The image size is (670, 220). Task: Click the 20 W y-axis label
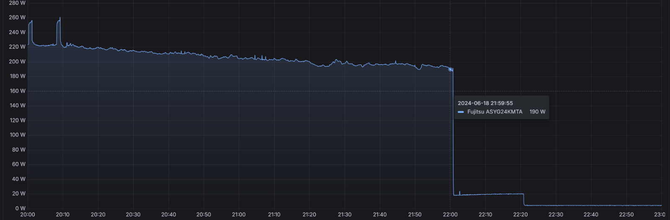click(x=19, y=194)
